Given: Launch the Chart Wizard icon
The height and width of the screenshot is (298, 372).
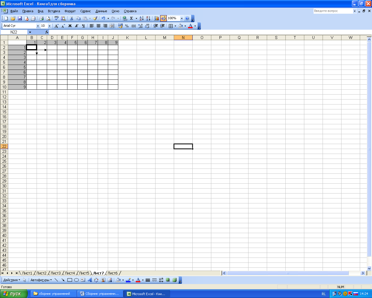Looking at the screenshot, I should click(157, 18).
